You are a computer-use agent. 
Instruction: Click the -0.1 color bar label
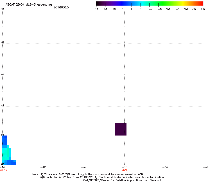click(185, 9)
